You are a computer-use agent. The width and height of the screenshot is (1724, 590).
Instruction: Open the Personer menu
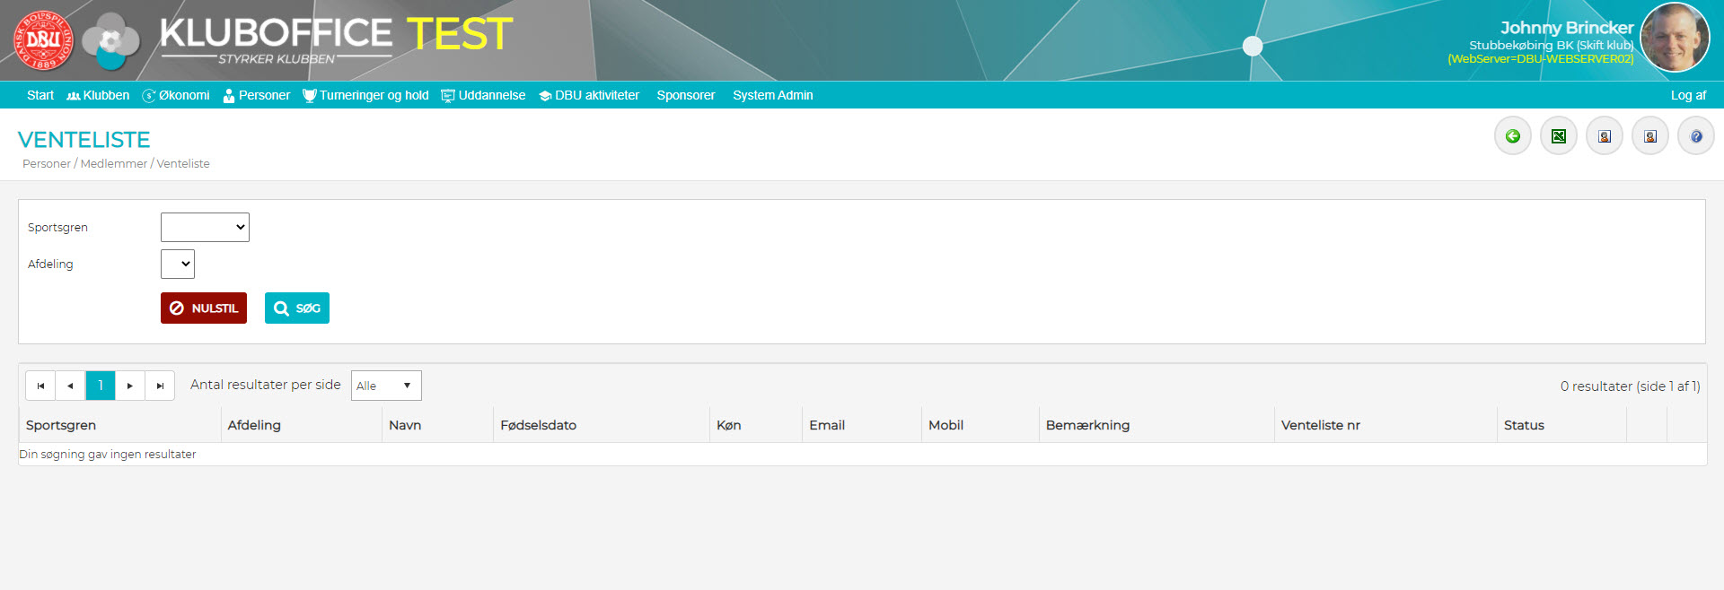coord(257,95)
